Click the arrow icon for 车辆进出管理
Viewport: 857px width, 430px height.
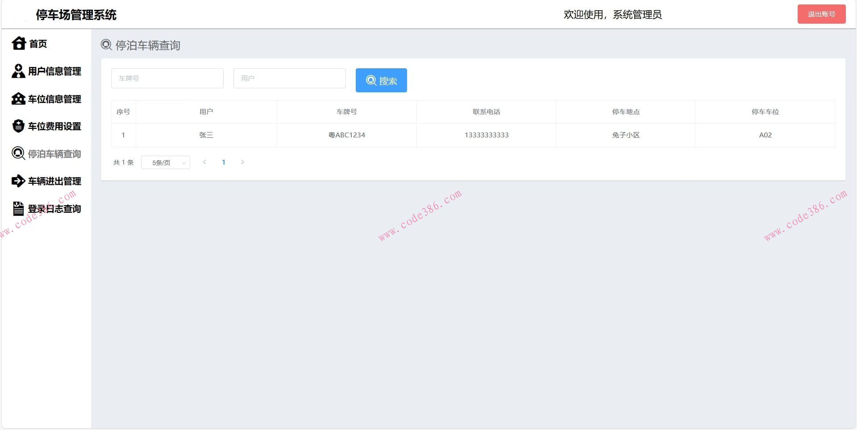point(18,181)
